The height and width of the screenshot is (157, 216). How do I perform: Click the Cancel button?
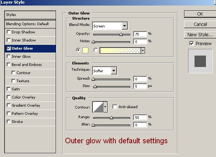(x=200, y=24)
